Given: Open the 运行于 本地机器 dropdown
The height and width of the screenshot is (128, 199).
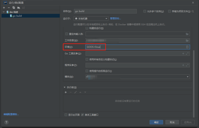Looking at the screenshot, I should pyautogui.click(x=91, y=19).
